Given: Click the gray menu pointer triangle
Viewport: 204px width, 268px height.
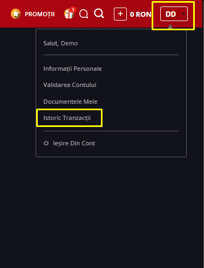Looking at the screenshot, I should 170,26.
